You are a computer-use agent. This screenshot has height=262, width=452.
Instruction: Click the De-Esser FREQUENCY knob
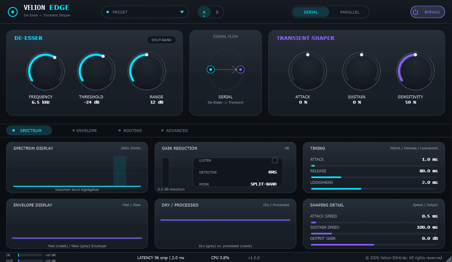pos(46,71)
